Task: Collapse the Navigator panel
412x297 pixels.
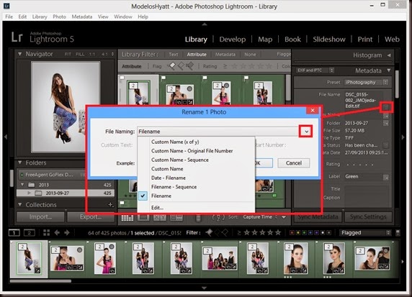Action: [19, 54]
